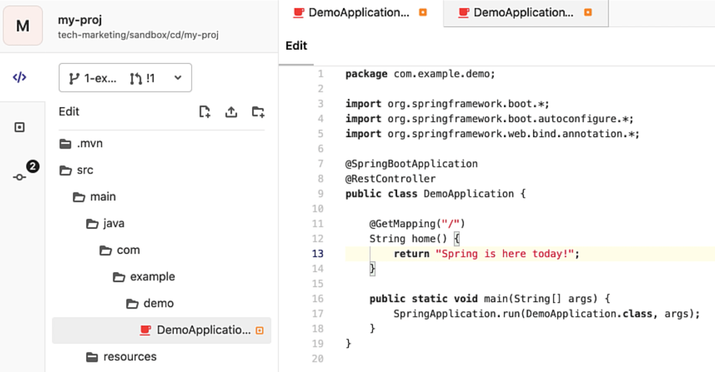Click the @RestController annotation line
715x372 pixels.
[x=390, y=179]
